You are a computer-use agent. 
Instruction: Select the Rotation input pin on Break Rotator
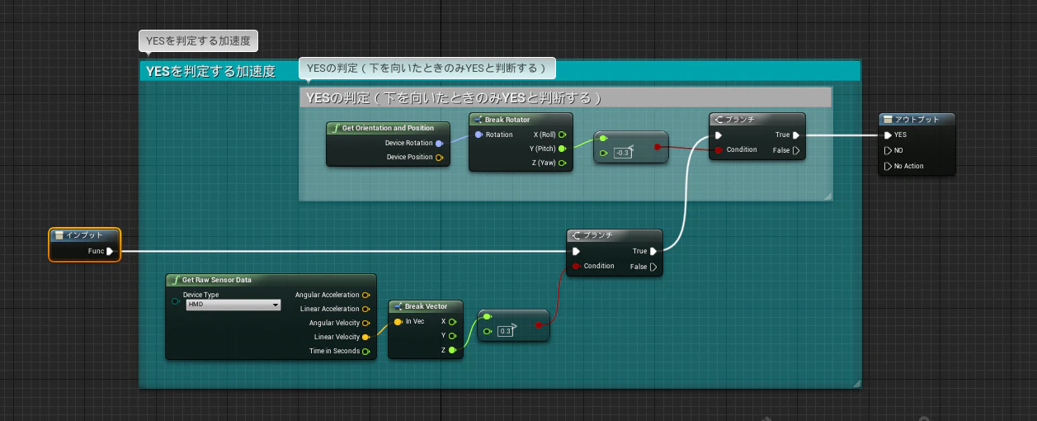(x=478, y=135)
